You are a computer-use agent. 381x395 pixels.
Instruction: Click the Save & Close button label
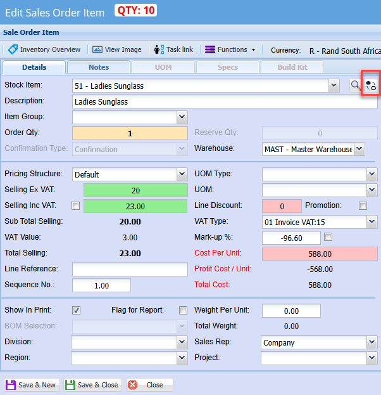click(x=98, y=385)
